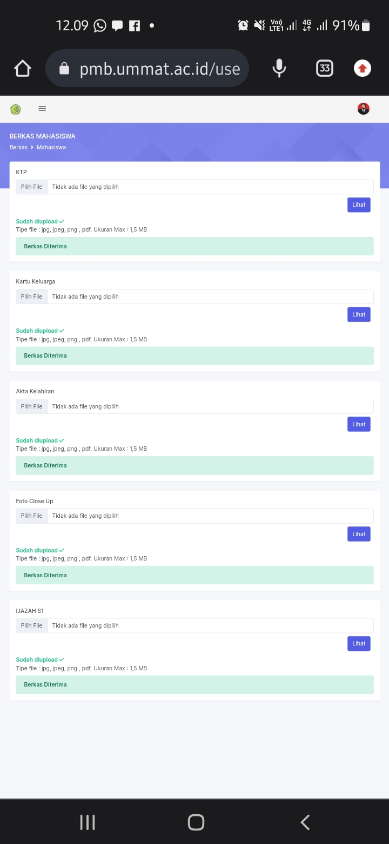Tap the Android home navigation button
Image resolution: width=389 pixels, height=844 pixels.
(196, 822)
